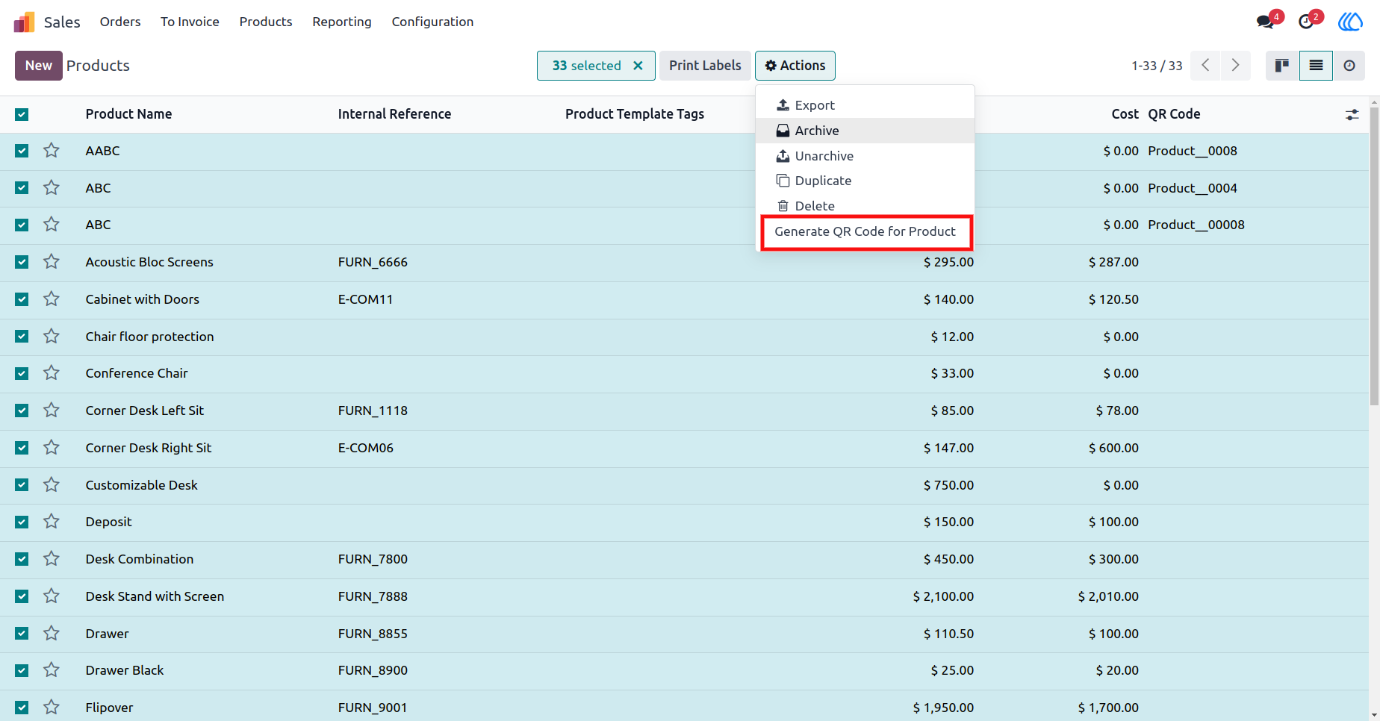The height and width of the screenshot is (721, 1380).
Task: Deselect the Corner Desk Left Sit row
Action: [x=22, y=411]
